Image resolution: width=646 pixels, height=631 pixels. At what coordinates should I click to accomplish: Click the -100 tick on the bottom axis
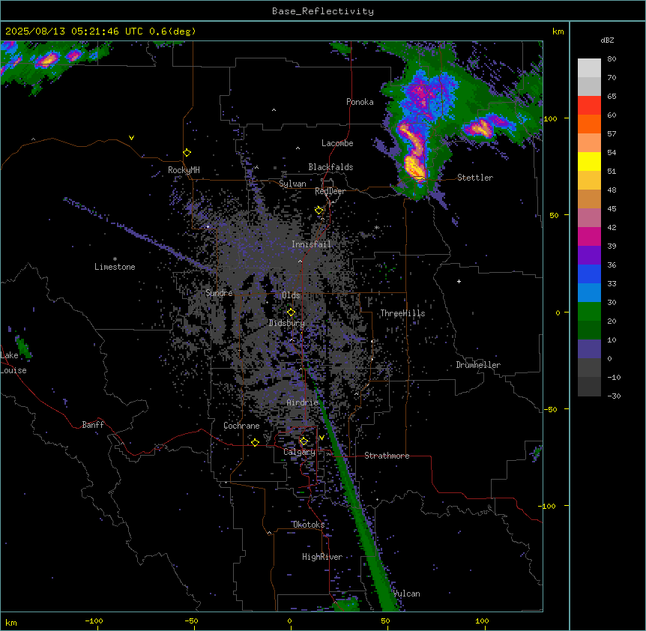pyautogui.click(x=94, y=621)
